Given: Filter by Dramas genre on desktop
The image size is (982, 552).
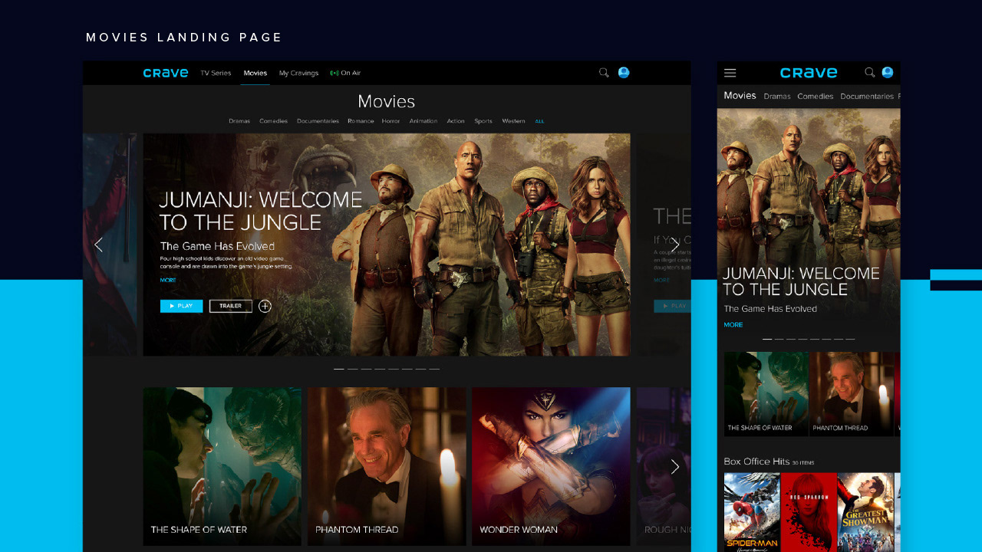Looking at the screenshot, I should click(239, 121).
